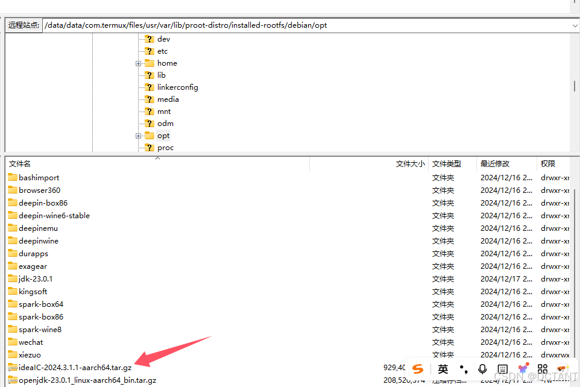This screenshot has width=580, height=387.
Task: Expand the opt folder tree node
Action: pyautogui.click(x=138, y=136)
